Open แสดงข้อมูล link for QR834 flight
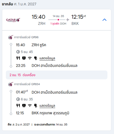 tap(47, 106)
